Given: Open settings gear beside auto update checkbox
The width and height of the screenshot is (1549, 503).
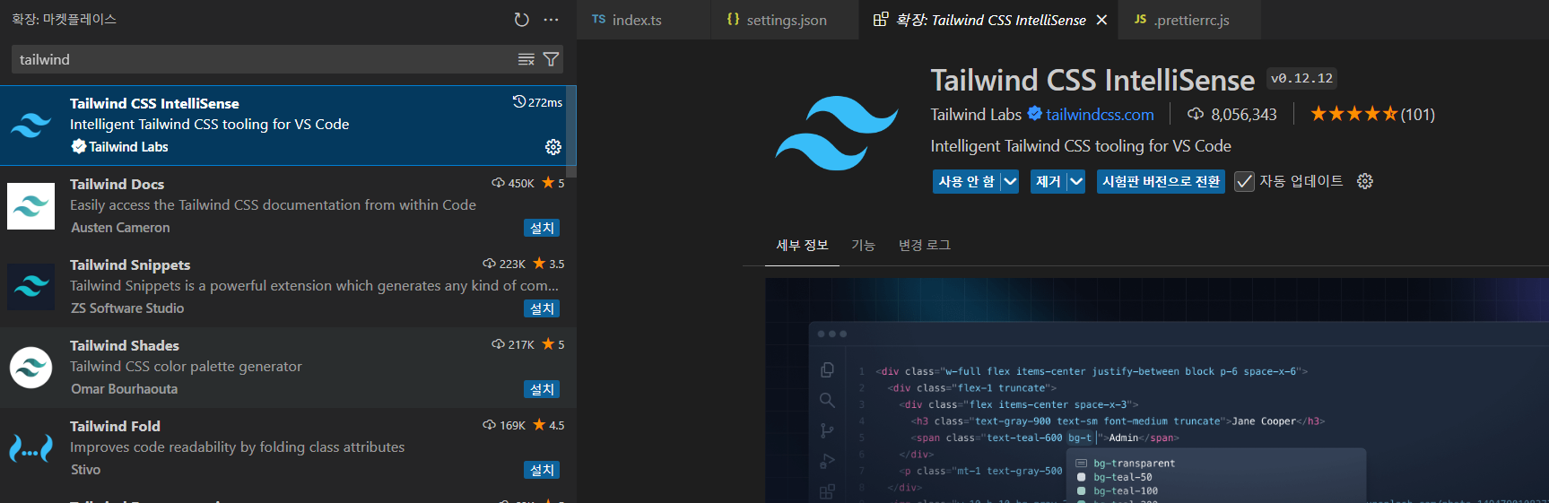Looking at the screenshot, I should 1365,181.
